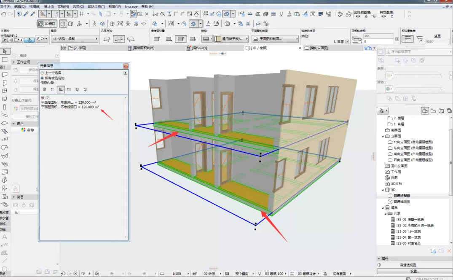This screenshot has width=453, height=280.
Task: Open IES-03 门一览表 schedule
Action: 408,232
